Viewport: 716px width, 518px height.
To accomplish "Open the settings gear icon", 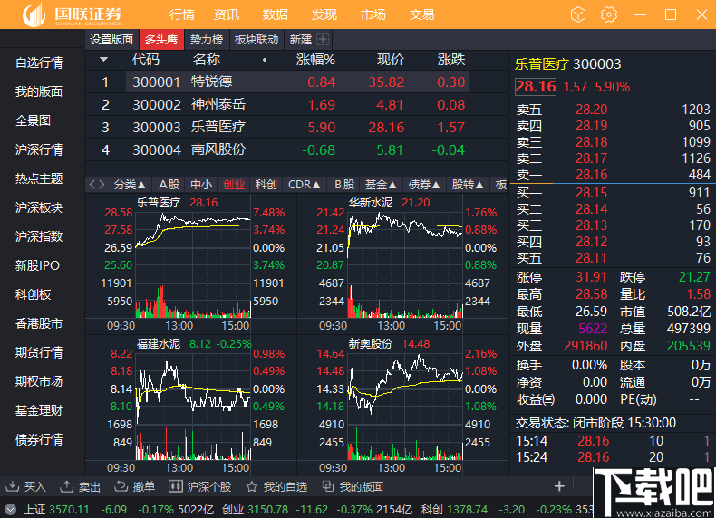I will click(x=609, y=14).
